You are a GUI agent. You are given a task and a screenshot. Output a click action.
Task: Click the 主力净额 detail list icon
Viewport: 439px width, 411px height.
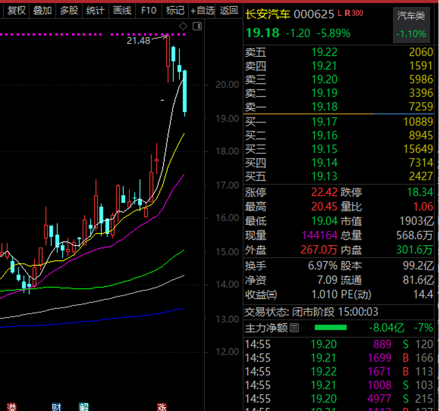294,327
